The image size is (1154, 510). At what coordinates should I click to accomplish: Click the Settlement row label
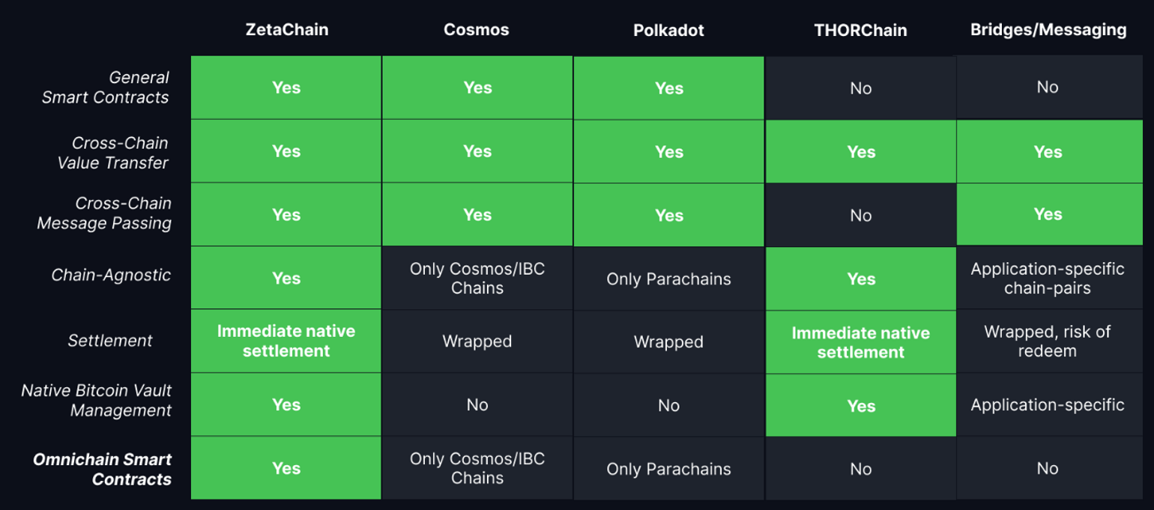tap(110, 341)
